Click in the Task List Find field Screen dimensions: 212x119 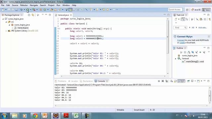(180, 28)
